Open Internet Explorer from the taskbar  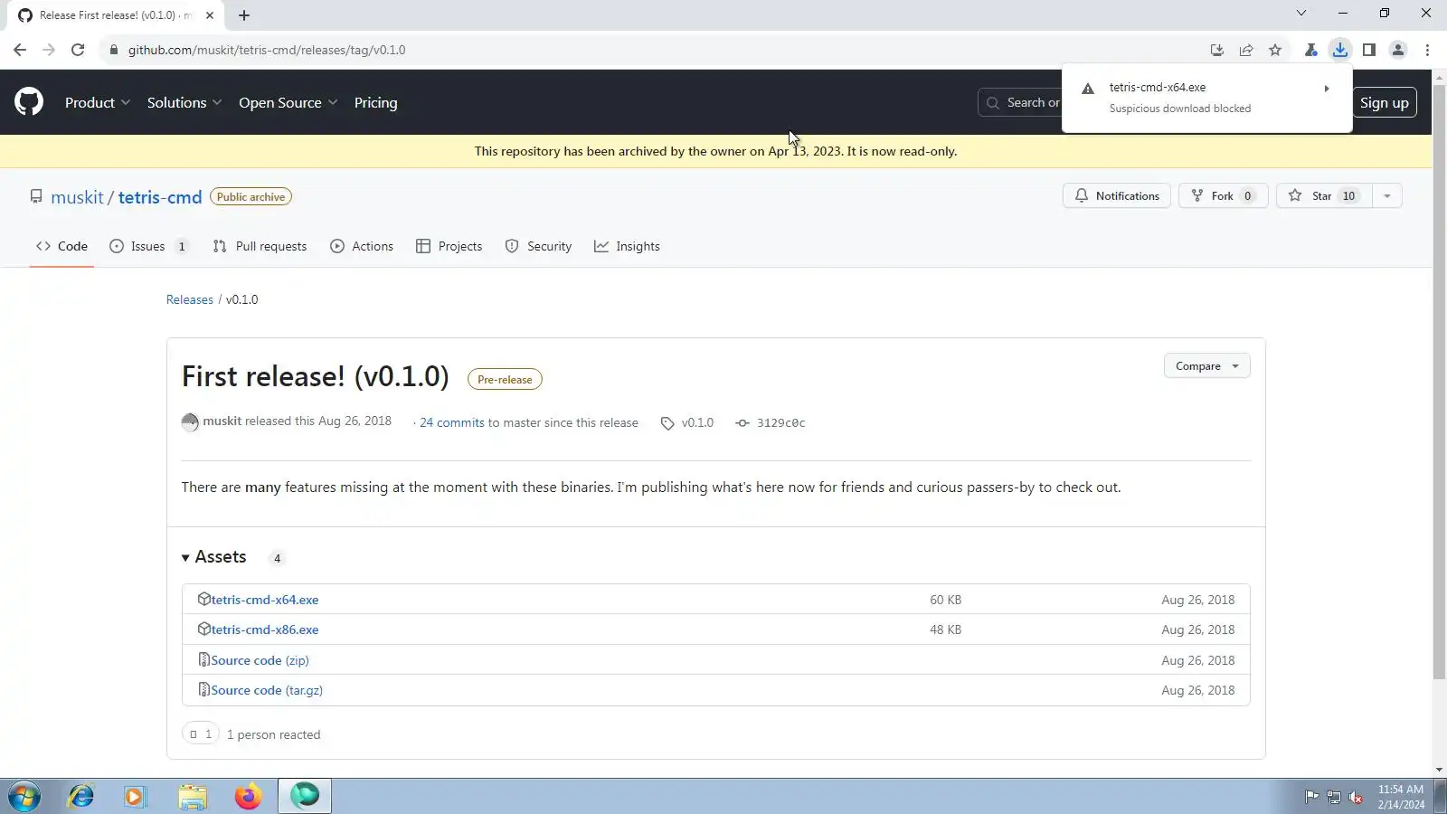81,796
